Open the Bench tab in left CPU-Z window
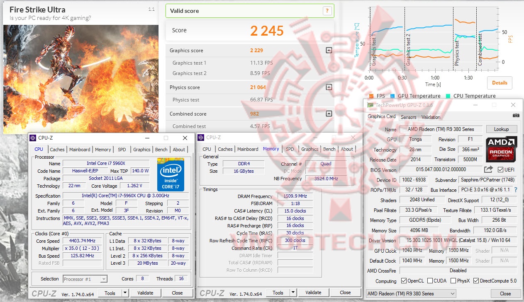 (161, 150)
